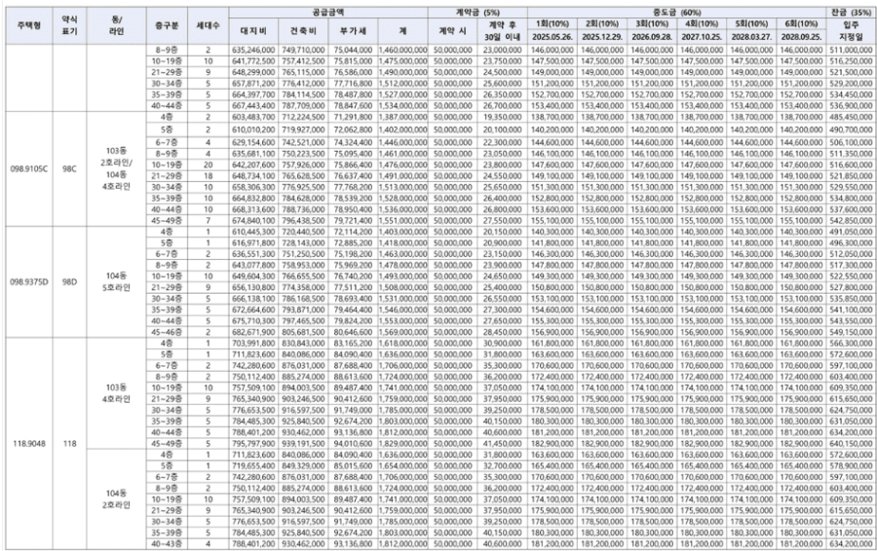Select the 1회(10%) installment header

point(553,24)
